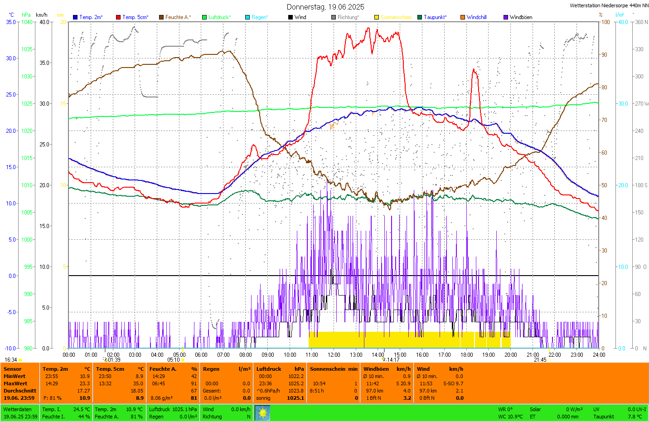
Task: Click the black Wind legend square
Action: (291, 17)
